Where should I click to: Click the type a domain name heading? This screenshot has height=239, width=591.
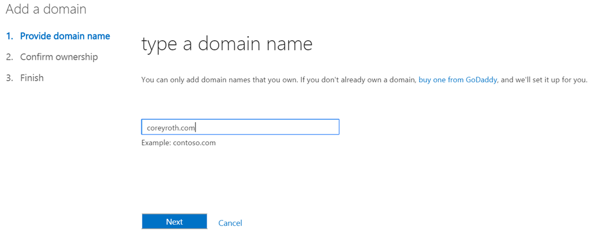227,44
